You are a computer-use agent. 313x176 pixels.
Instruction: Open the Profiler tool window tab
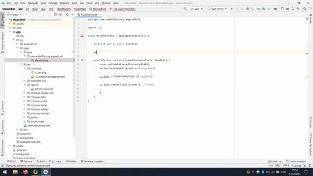71,161
